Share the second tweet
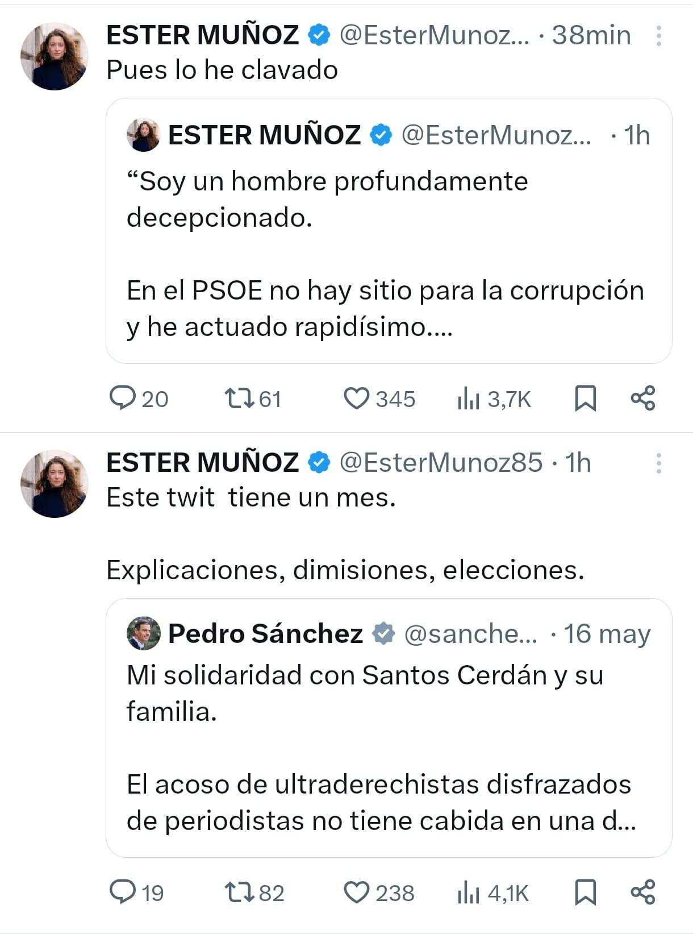The image size is (693, 934). 643,892
